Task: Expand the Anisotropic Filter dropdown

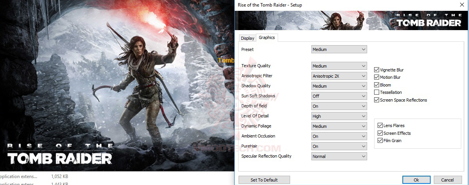Action: [x=339, y=76]
